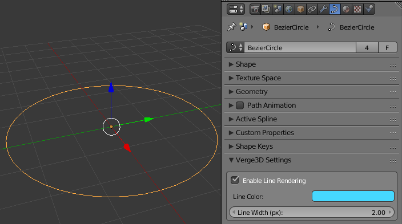This screenshot has height=224, width=402.
Task: Click the Texture Space panel drag grip
Action: (393, 79)
